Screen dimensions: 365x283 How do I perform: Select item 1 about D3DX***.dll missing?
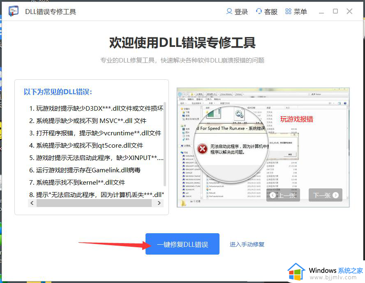[96, 108]
